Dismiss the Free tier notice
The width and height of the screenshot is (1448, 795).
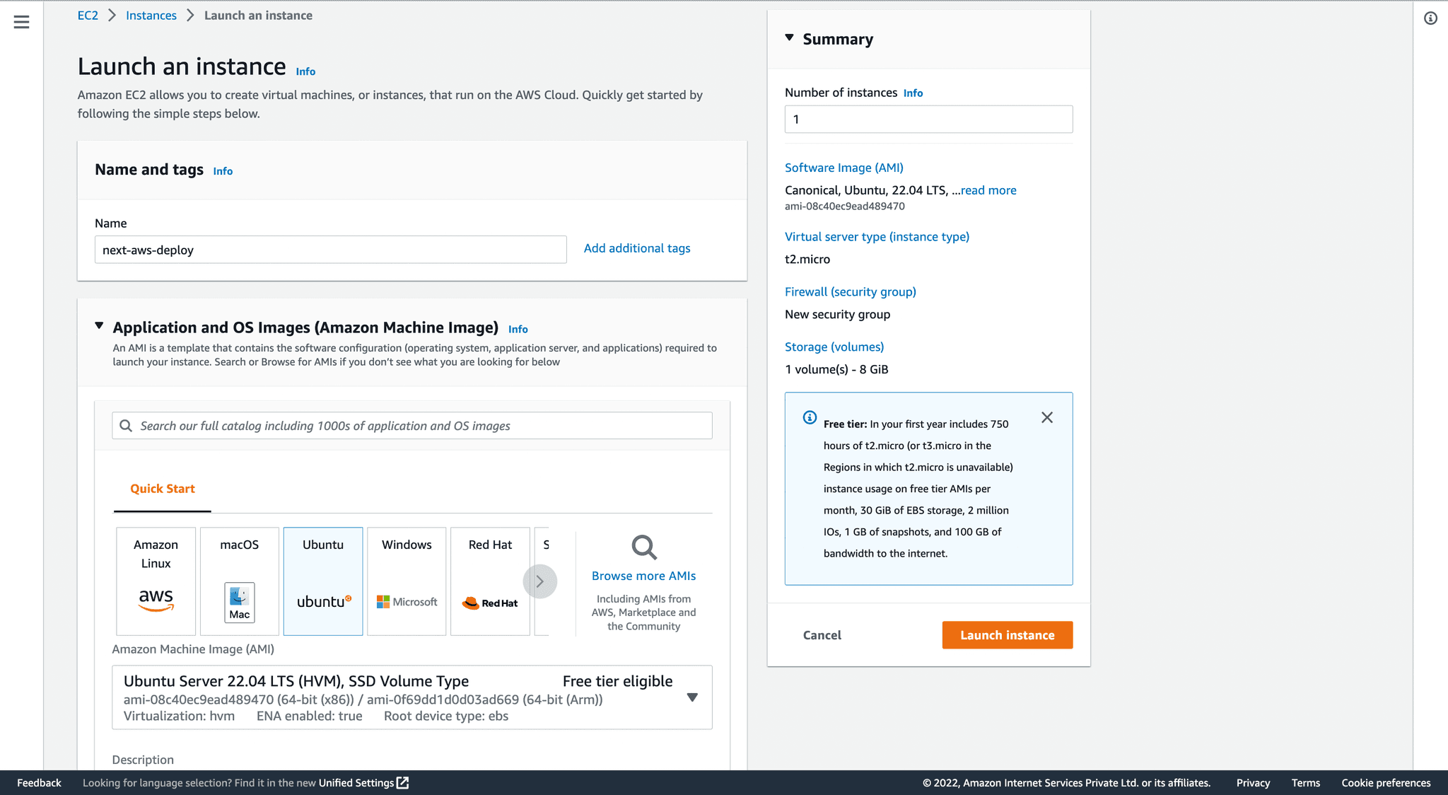1046,417
